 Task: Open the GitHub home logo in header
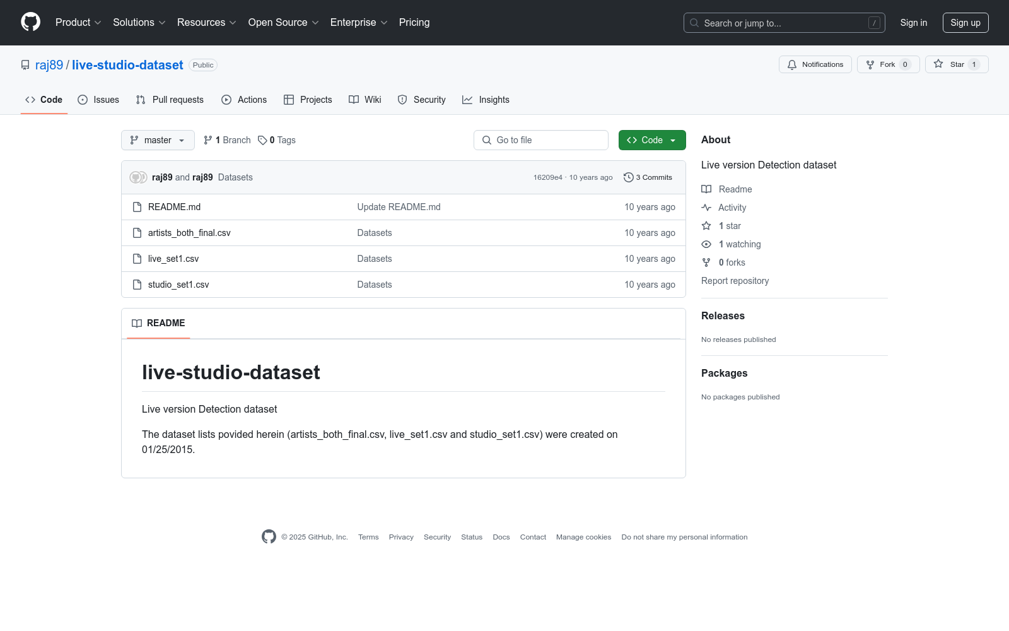pyautogui.click(x=30, y=22)
